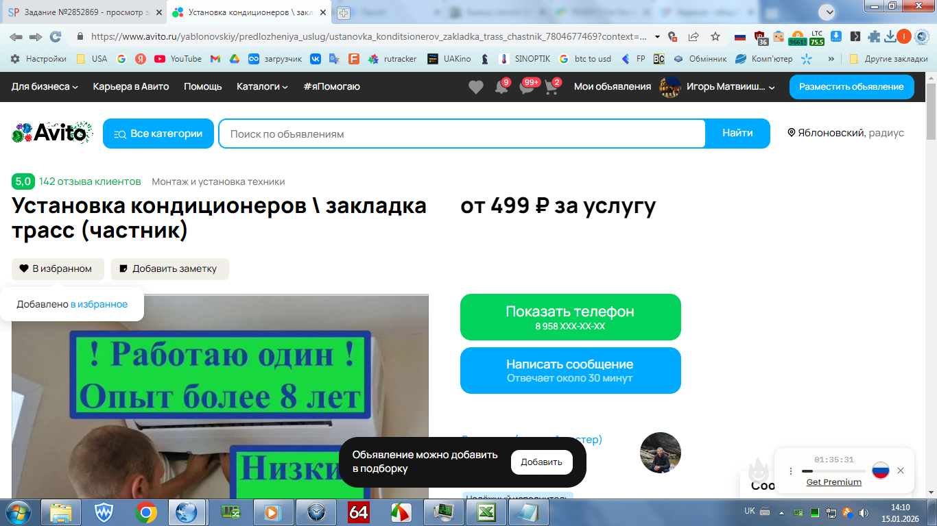Open favorites heart icon in Avito header

click(x=475, y=87)
